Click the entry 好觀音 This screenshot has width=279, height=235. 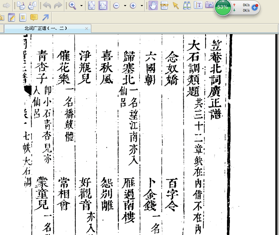pyautogui.click(x=85, y=194)
